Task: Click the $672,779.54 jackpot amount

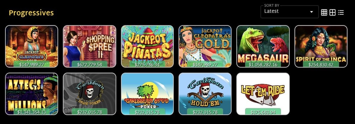Action: pos(89,64)
